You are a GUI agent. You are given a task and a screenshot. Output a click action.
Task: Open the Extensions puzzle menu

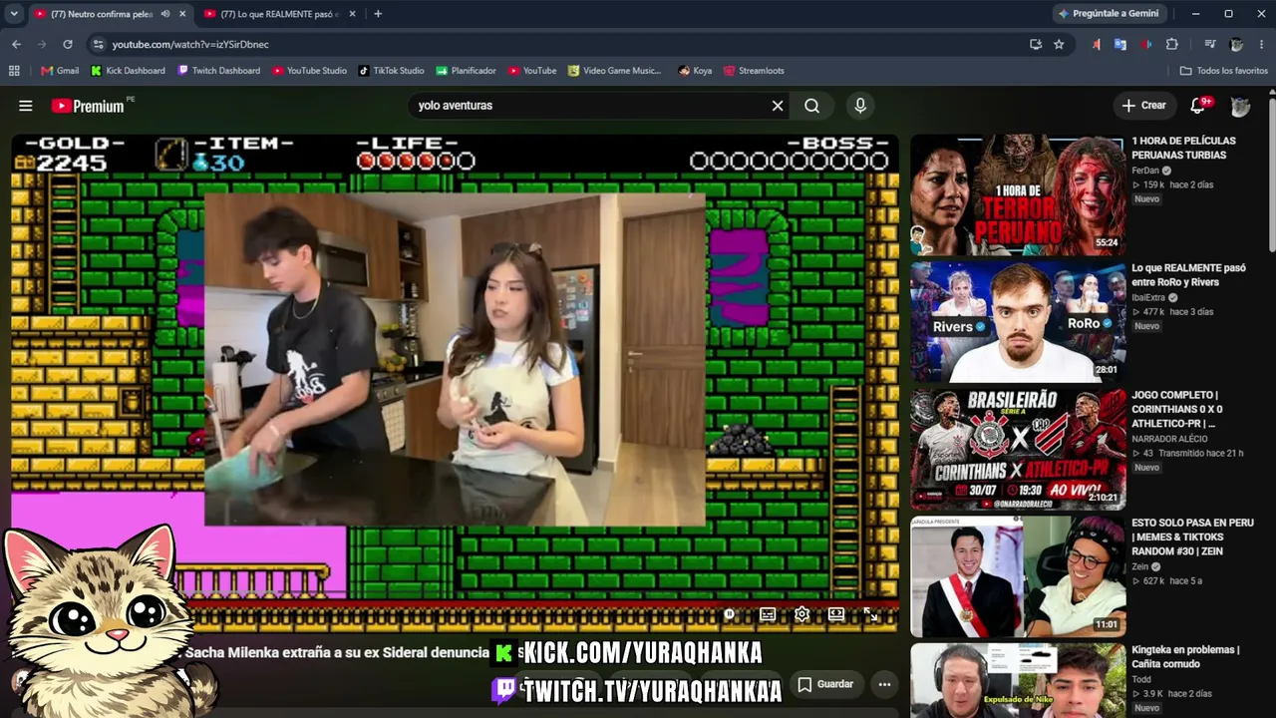point(1172,44)
